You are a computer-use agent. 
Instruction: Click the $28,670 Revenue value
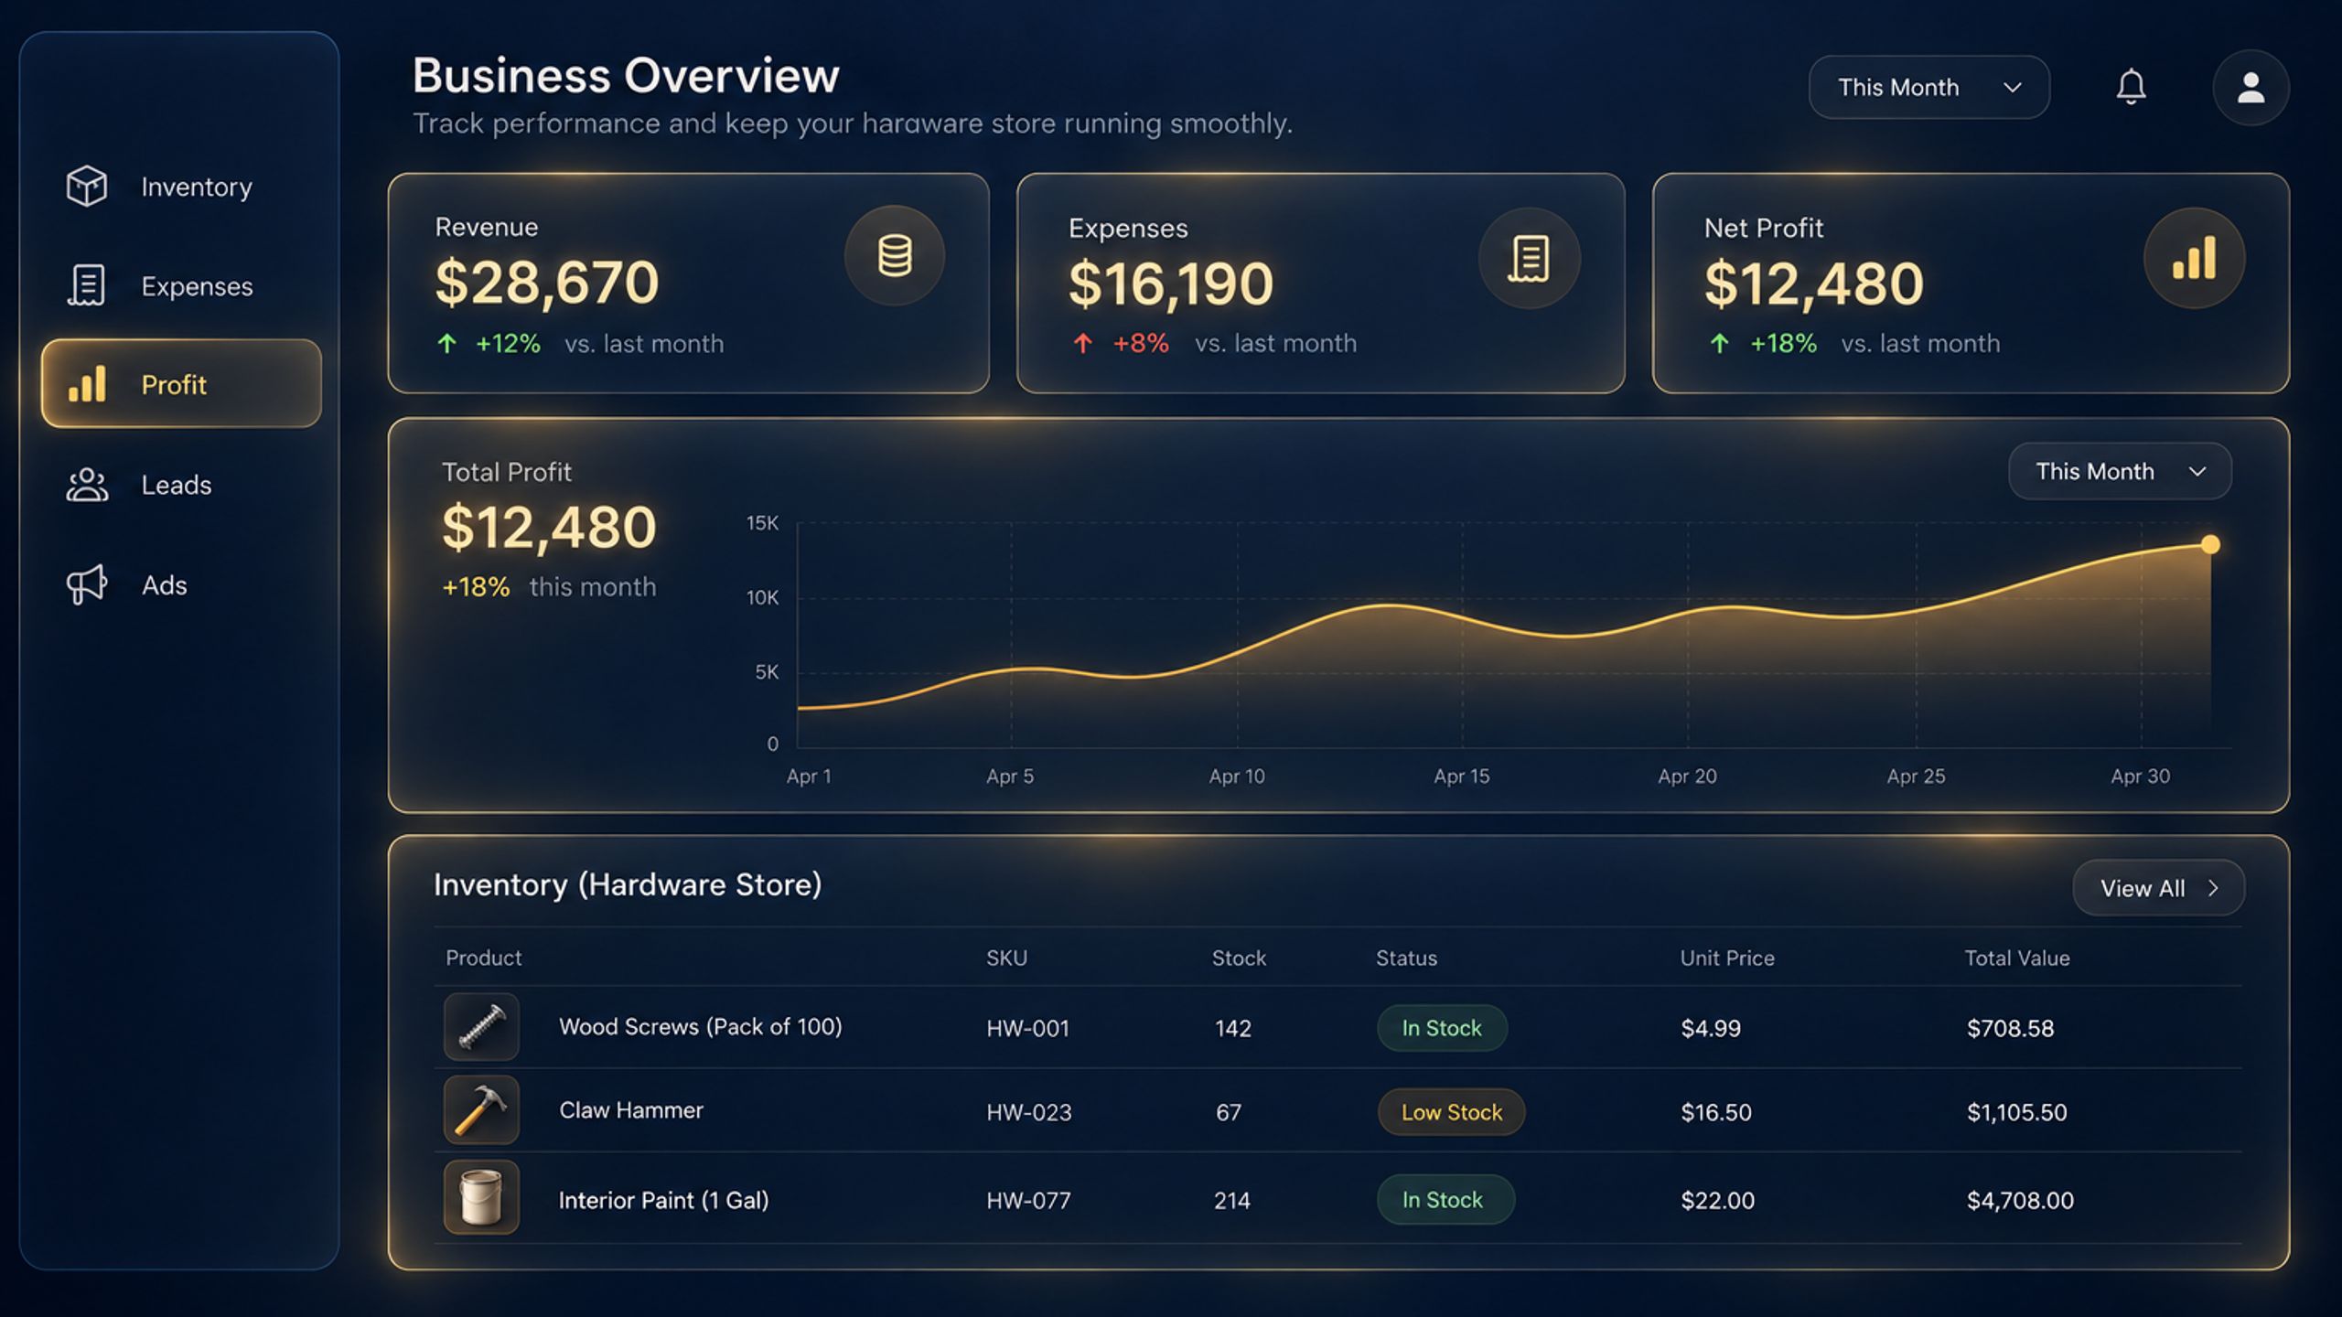point(546,282)
